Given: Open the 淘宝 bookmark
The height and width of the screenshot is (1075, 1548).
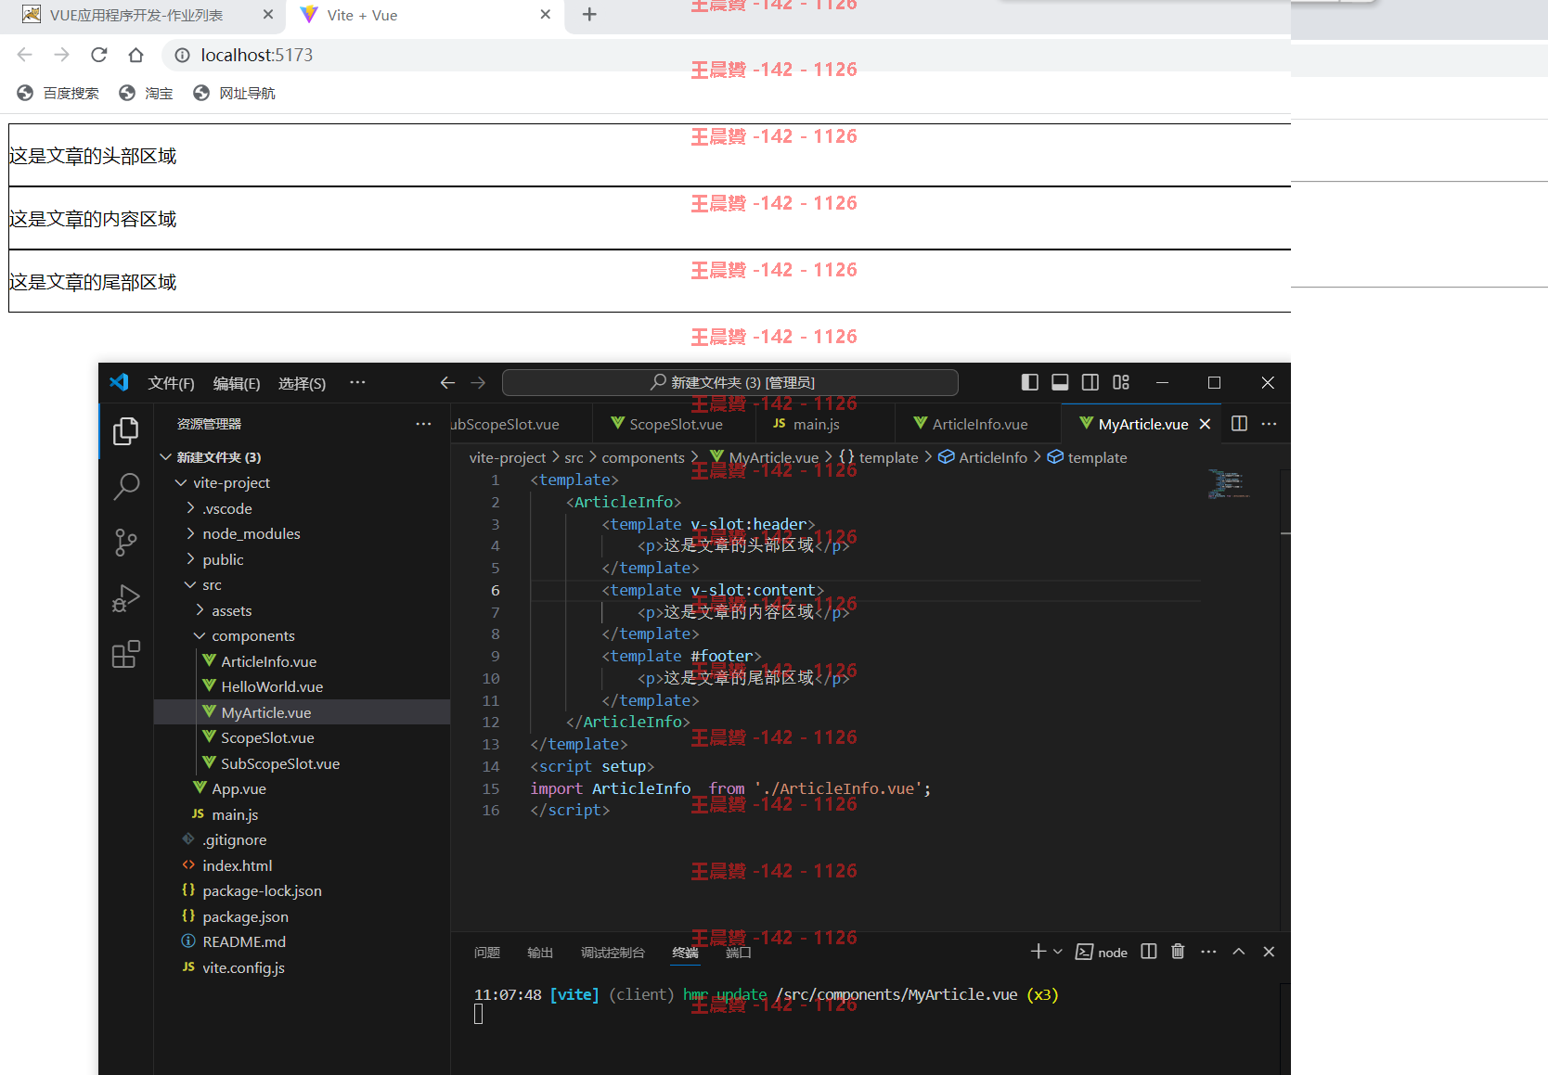Looking at the screenshot, I should click(147, 93).
